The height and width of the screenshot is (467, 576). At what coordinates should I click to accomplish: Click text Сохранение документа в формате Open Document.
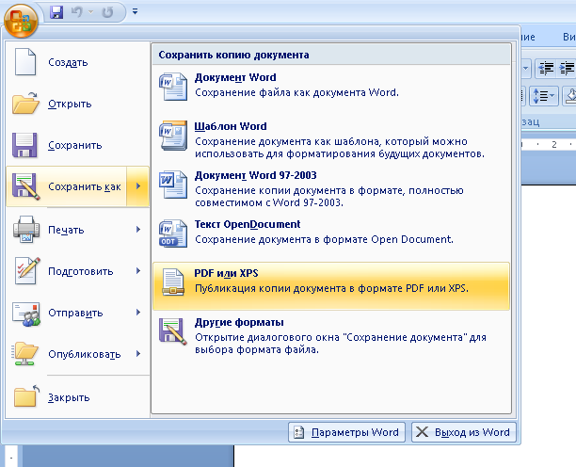click(324, 239)
